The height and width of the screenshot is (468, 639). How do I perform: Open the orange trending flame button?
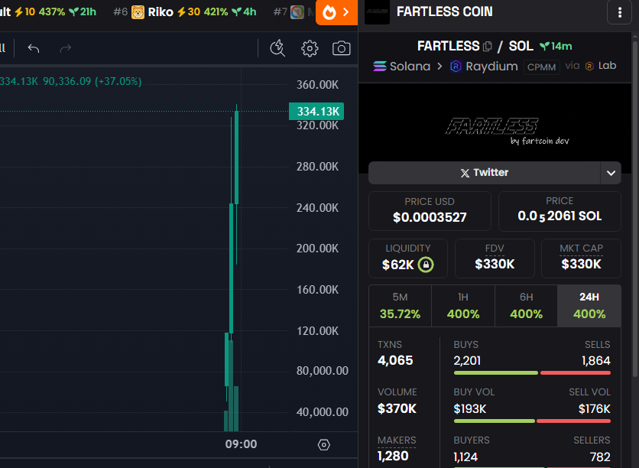click(336, 12)
